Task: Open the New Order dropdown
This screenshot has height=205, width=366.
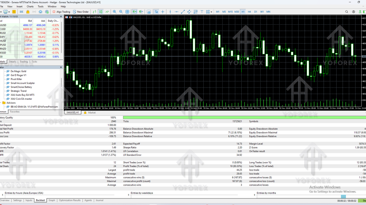Action: click(83, 12)
